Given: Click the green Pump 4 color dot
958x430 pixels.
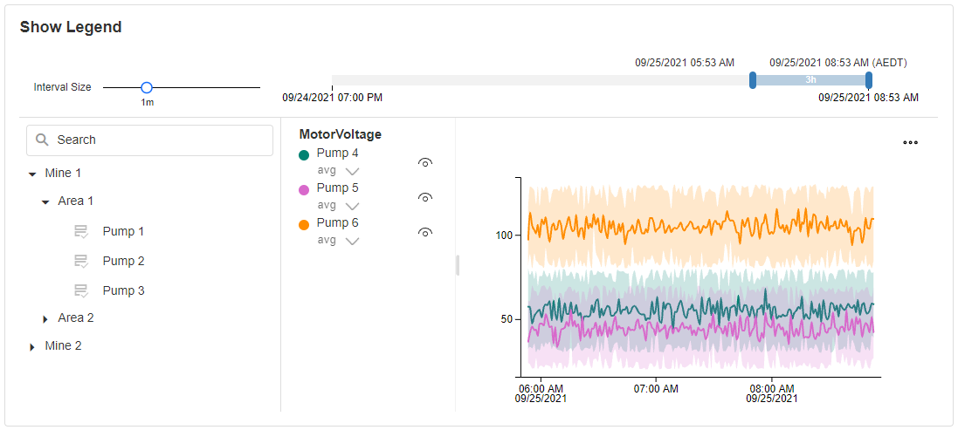Looking at the screenshot, I should 304,154.
